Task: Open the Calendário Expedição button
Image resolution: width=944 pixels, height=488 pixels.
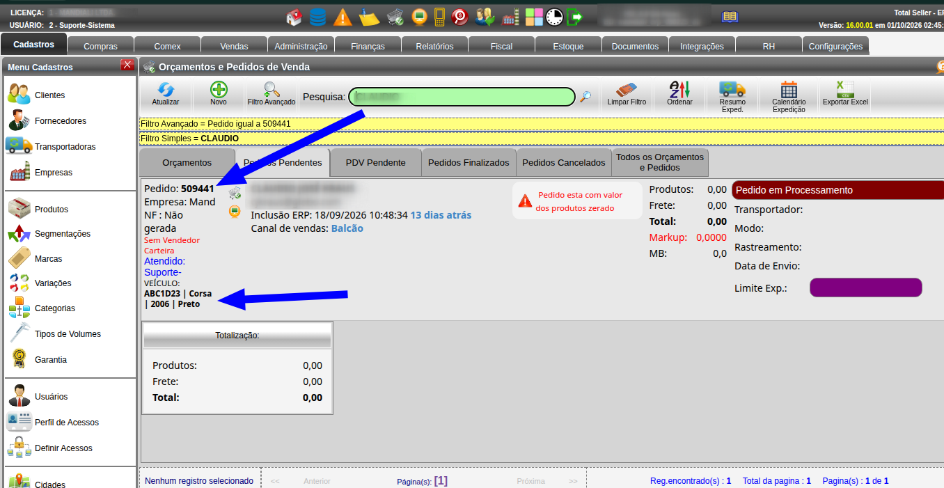Action: tap(789, 97)
